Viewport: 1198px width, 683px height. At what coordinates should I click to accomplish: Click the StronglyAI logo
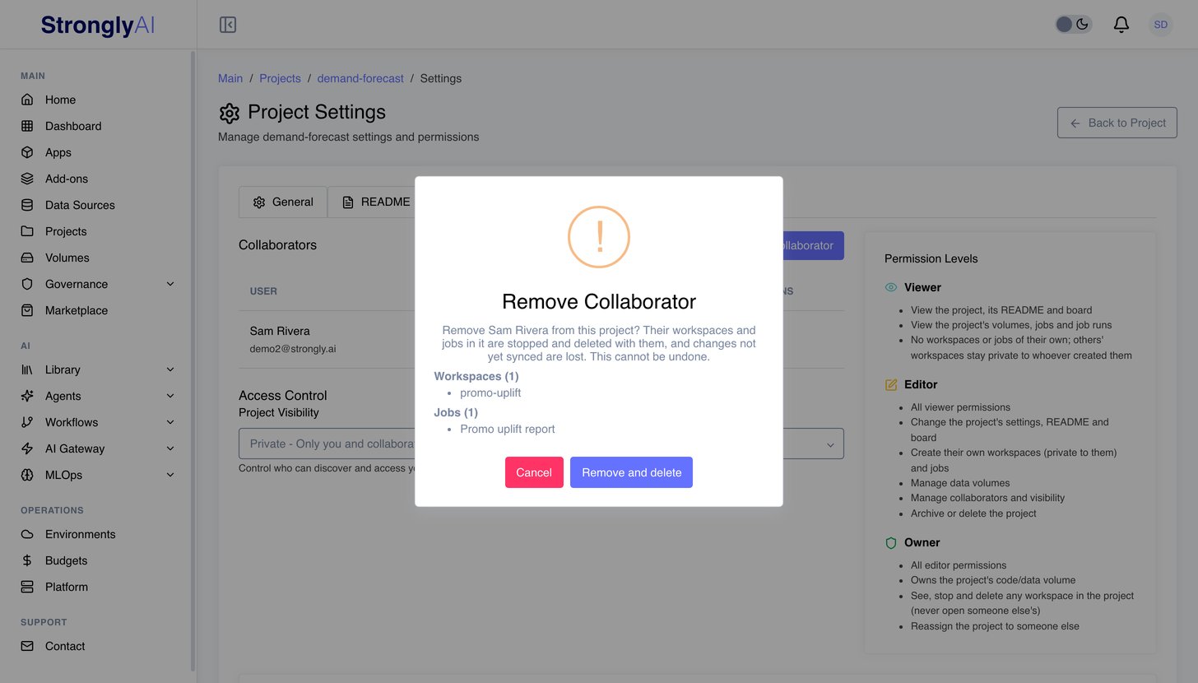[98, 25]
